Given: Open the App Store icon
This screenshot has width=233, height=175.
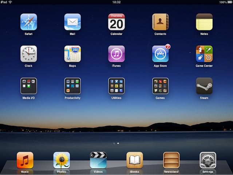Looking at the screenshot, I should [x=160, y=54].
